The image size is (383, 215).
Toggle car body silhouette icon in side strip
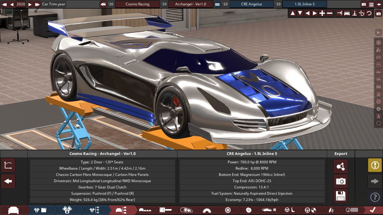coord(379,72)
